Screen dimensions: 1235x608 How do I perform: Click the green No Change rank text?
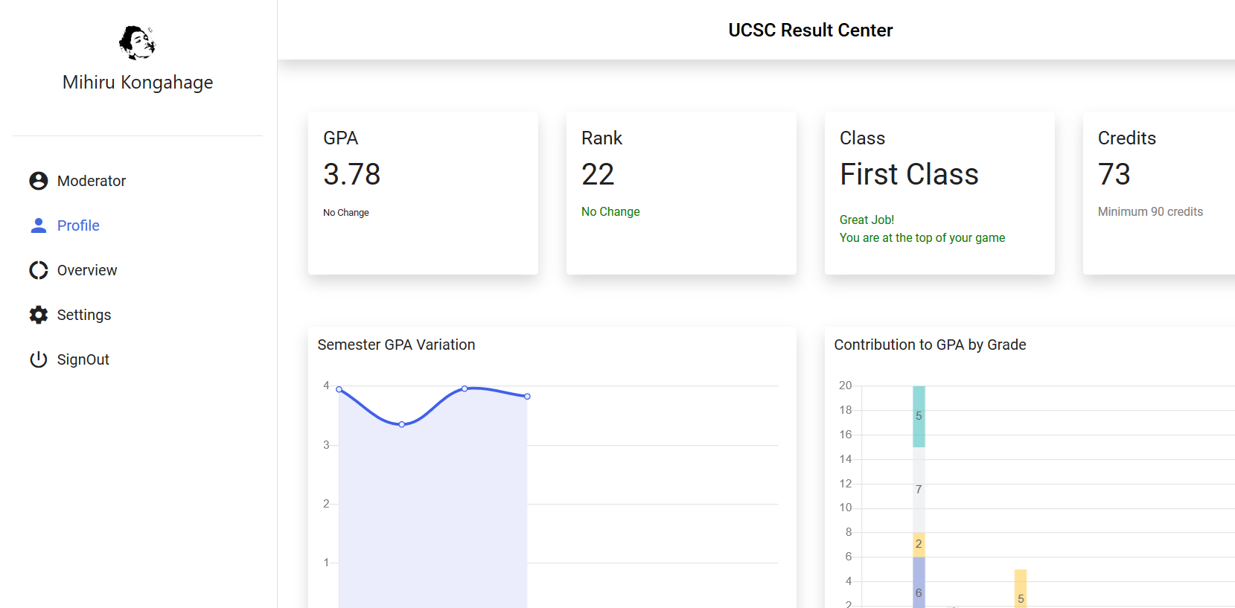pos(610,212)
